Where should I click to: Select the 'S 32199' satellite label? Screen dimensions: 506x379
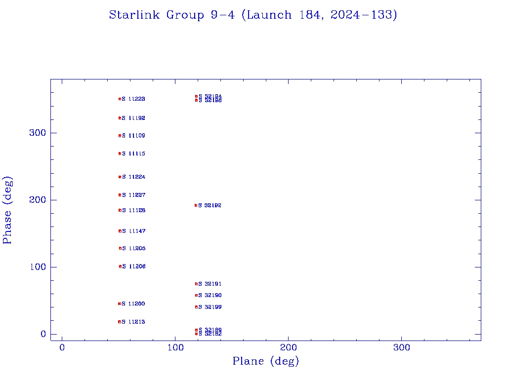(210, 307)
